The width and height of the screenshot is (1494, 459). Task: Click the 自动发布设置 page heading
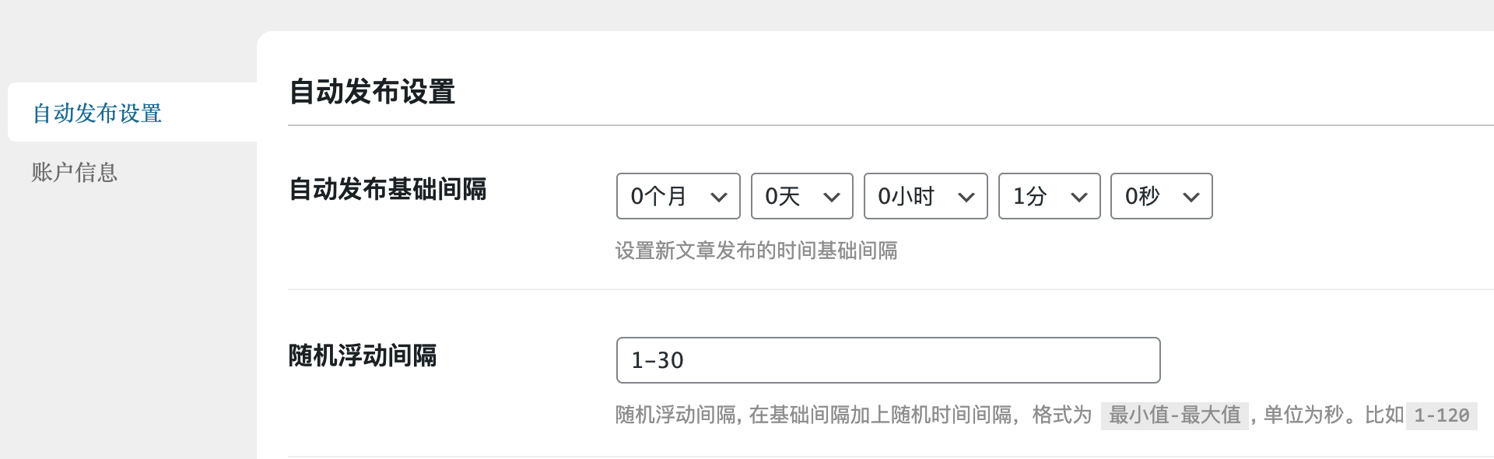click(x=372, y=92)
